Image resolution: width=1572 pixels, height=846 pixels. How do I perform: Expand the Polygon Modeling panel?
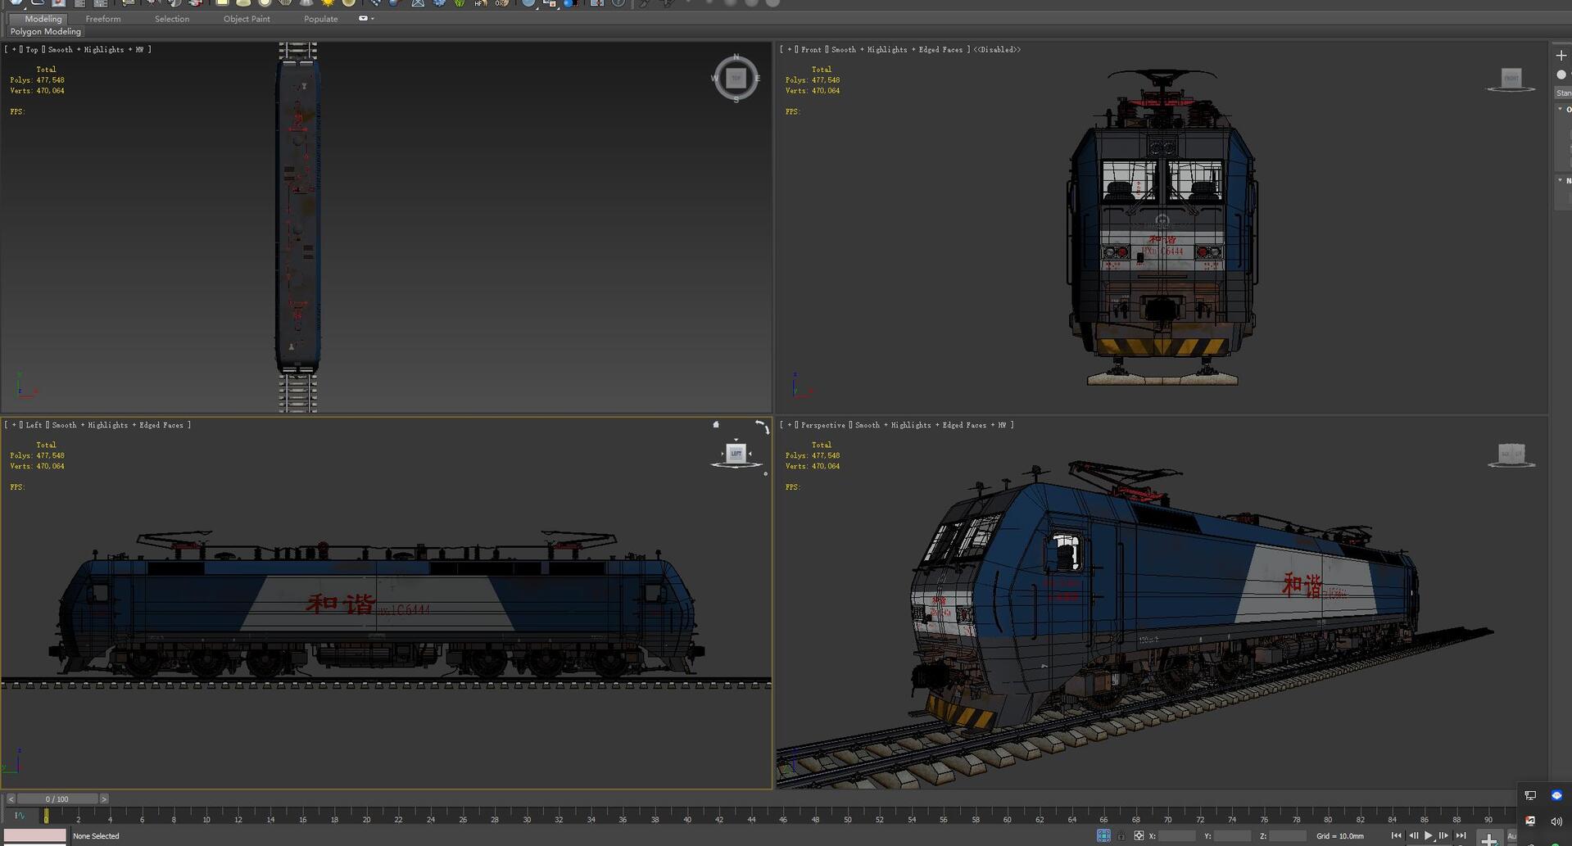click(x=45, y=31)
